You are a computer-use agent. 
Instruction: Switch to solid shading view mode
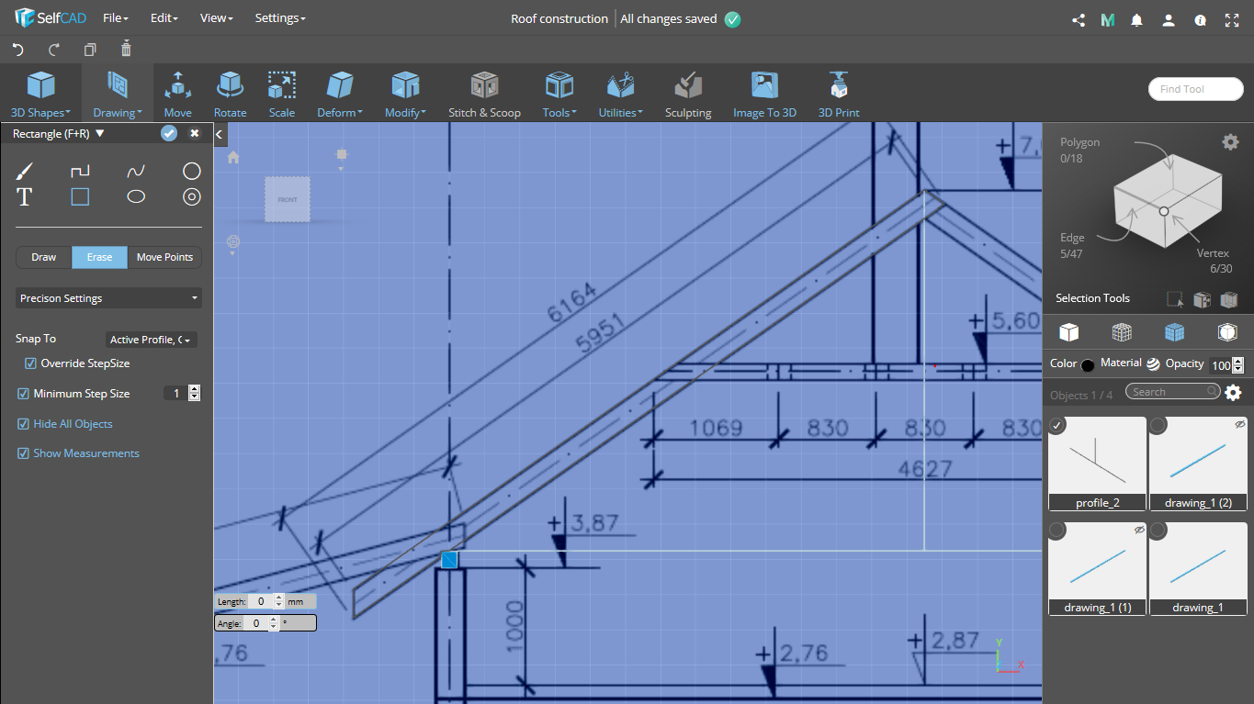[1068, 332]
